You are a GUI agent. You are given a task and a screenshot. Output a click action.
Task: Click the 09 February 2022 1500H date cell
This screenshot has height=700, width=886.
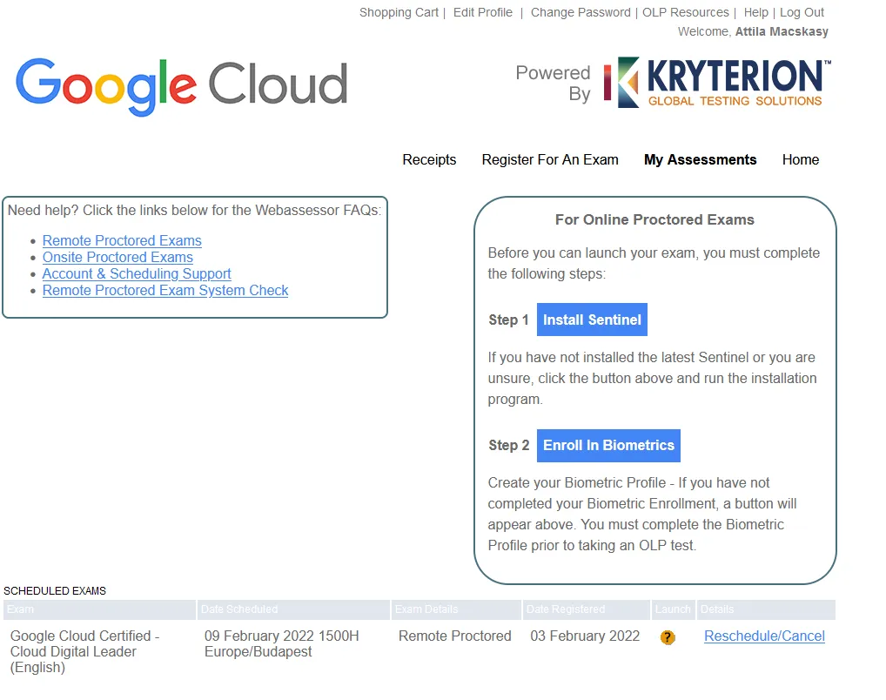coord(281,643)
